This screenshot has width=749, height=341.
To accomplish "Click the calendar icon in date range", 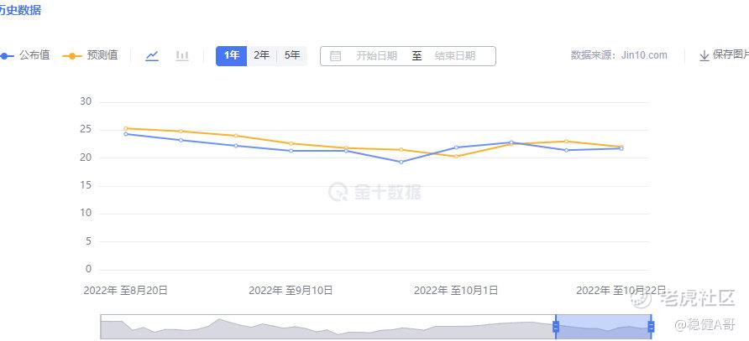I will click(335, 56).
